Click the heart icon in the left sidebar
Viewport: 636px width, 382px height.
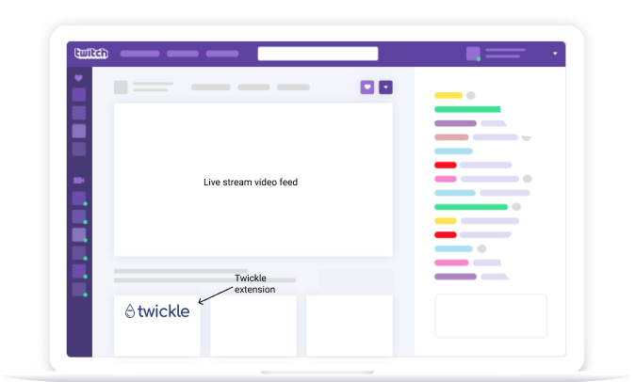79,78
